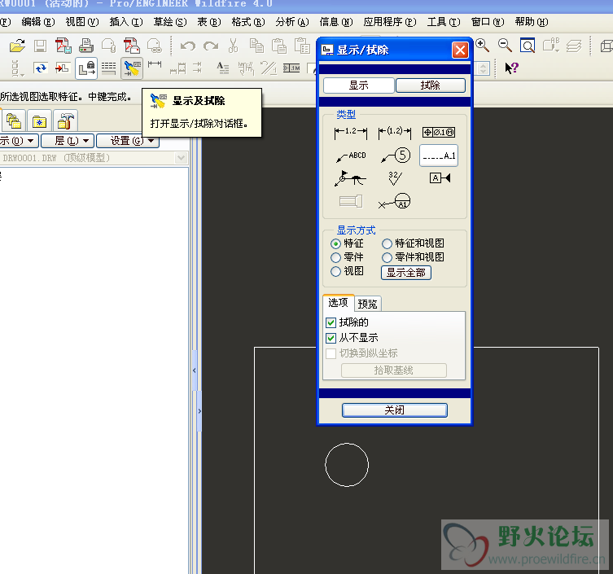Click the Zoom Out magnifier
Image resolution: width=613 pixels, height=574 pixels.
(505, 46)
